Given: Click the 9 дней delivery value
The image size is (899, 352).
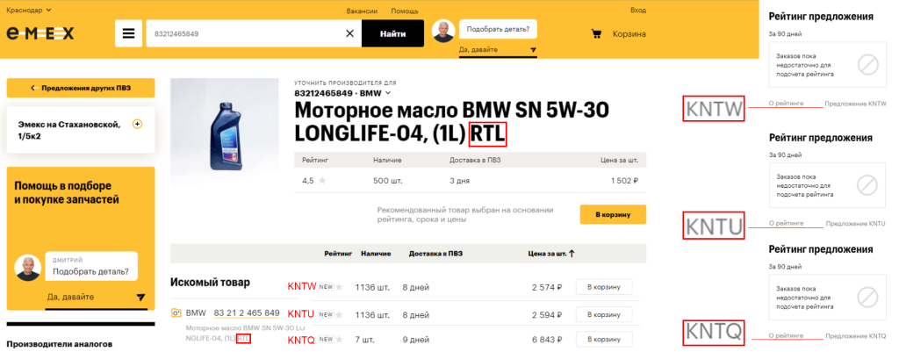Looking at the screenshot, I should click(415, 340).
